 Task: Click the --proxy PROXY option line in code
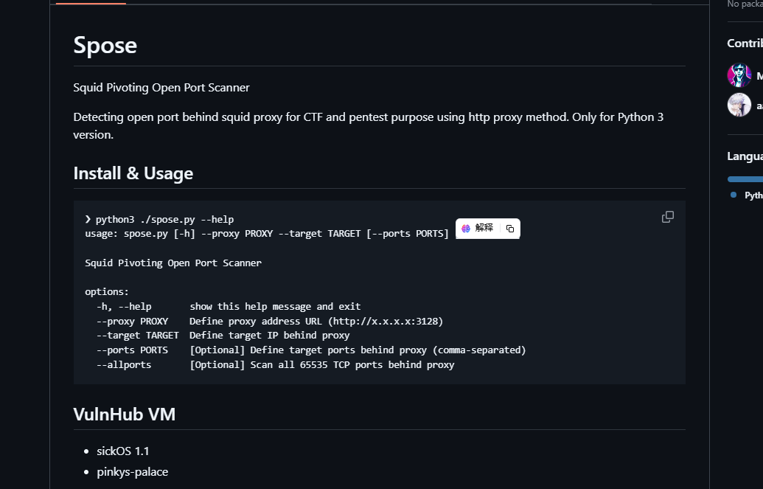(269, 321)
